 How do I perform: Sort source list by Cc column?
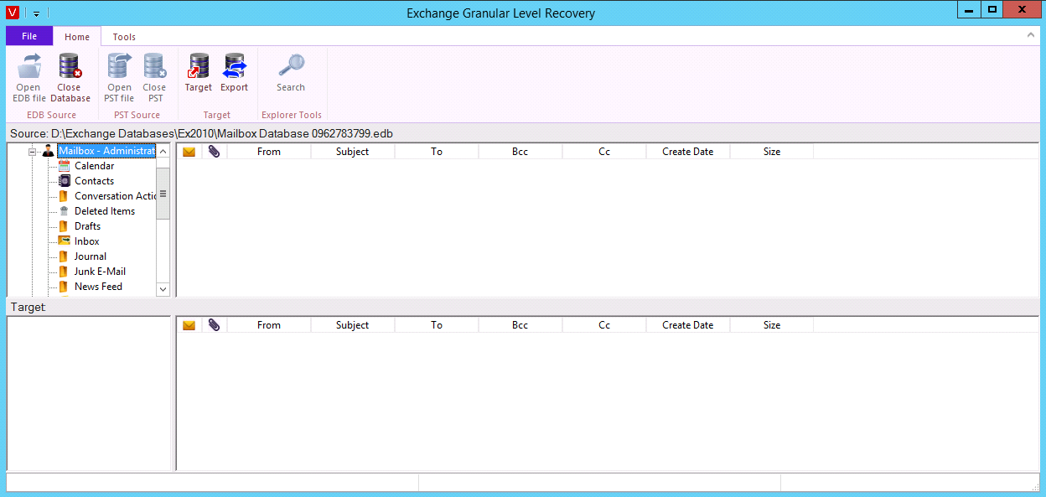tap(604, 152)
